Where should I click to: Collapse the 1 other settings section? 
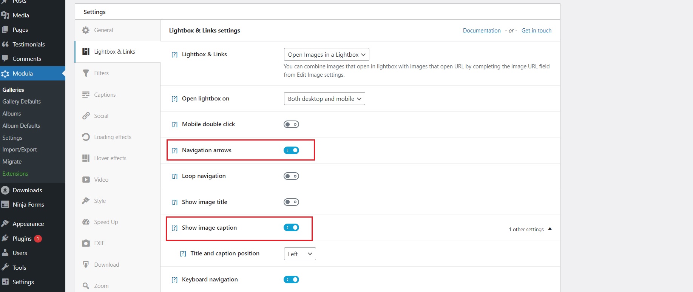(530, 229)
